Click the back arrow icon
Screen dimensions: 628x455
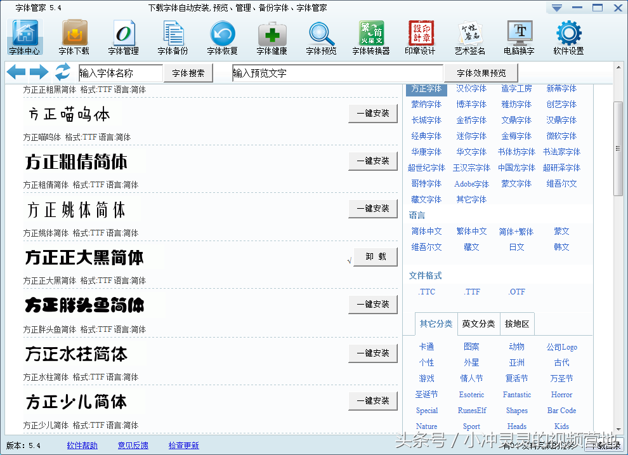pos(16,72)
